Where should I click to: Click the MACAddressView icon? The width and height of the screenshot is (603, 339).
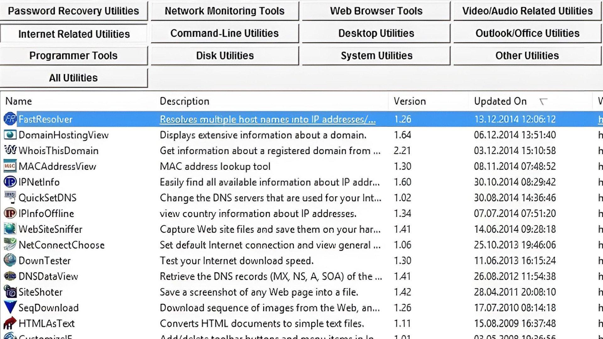[10, 166]
